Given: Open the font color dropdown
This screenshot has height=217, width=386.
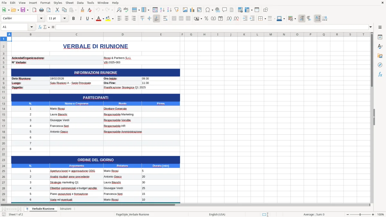Looking at the screenshot, I should pyautogui.click(x=103, y=19).
